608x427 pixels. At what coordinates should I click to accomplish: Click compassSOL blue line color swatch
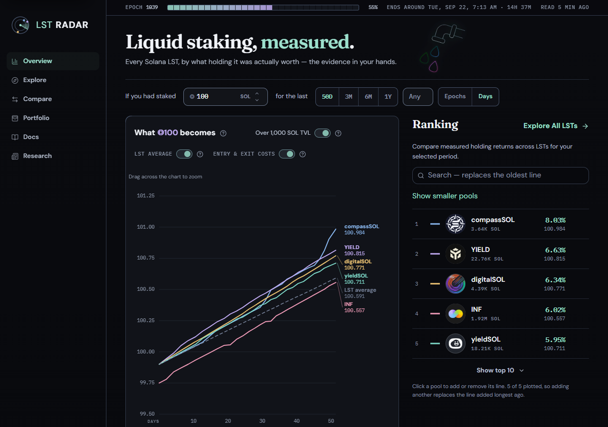point(435,224)
